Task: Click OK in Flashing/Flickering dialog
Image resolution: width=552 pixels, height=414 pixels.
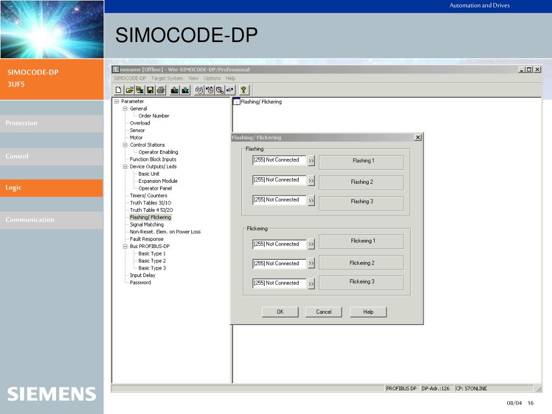Action: (280, 312)
